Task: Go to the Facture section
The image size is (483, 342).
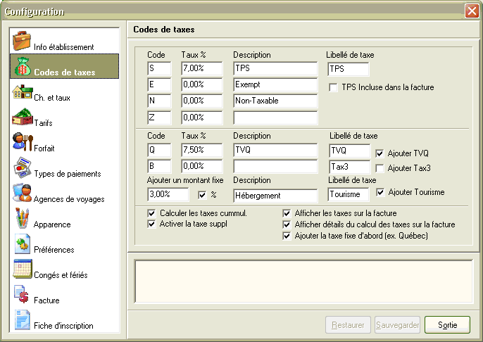Action: pyautogui.click(x=46, y=300)
